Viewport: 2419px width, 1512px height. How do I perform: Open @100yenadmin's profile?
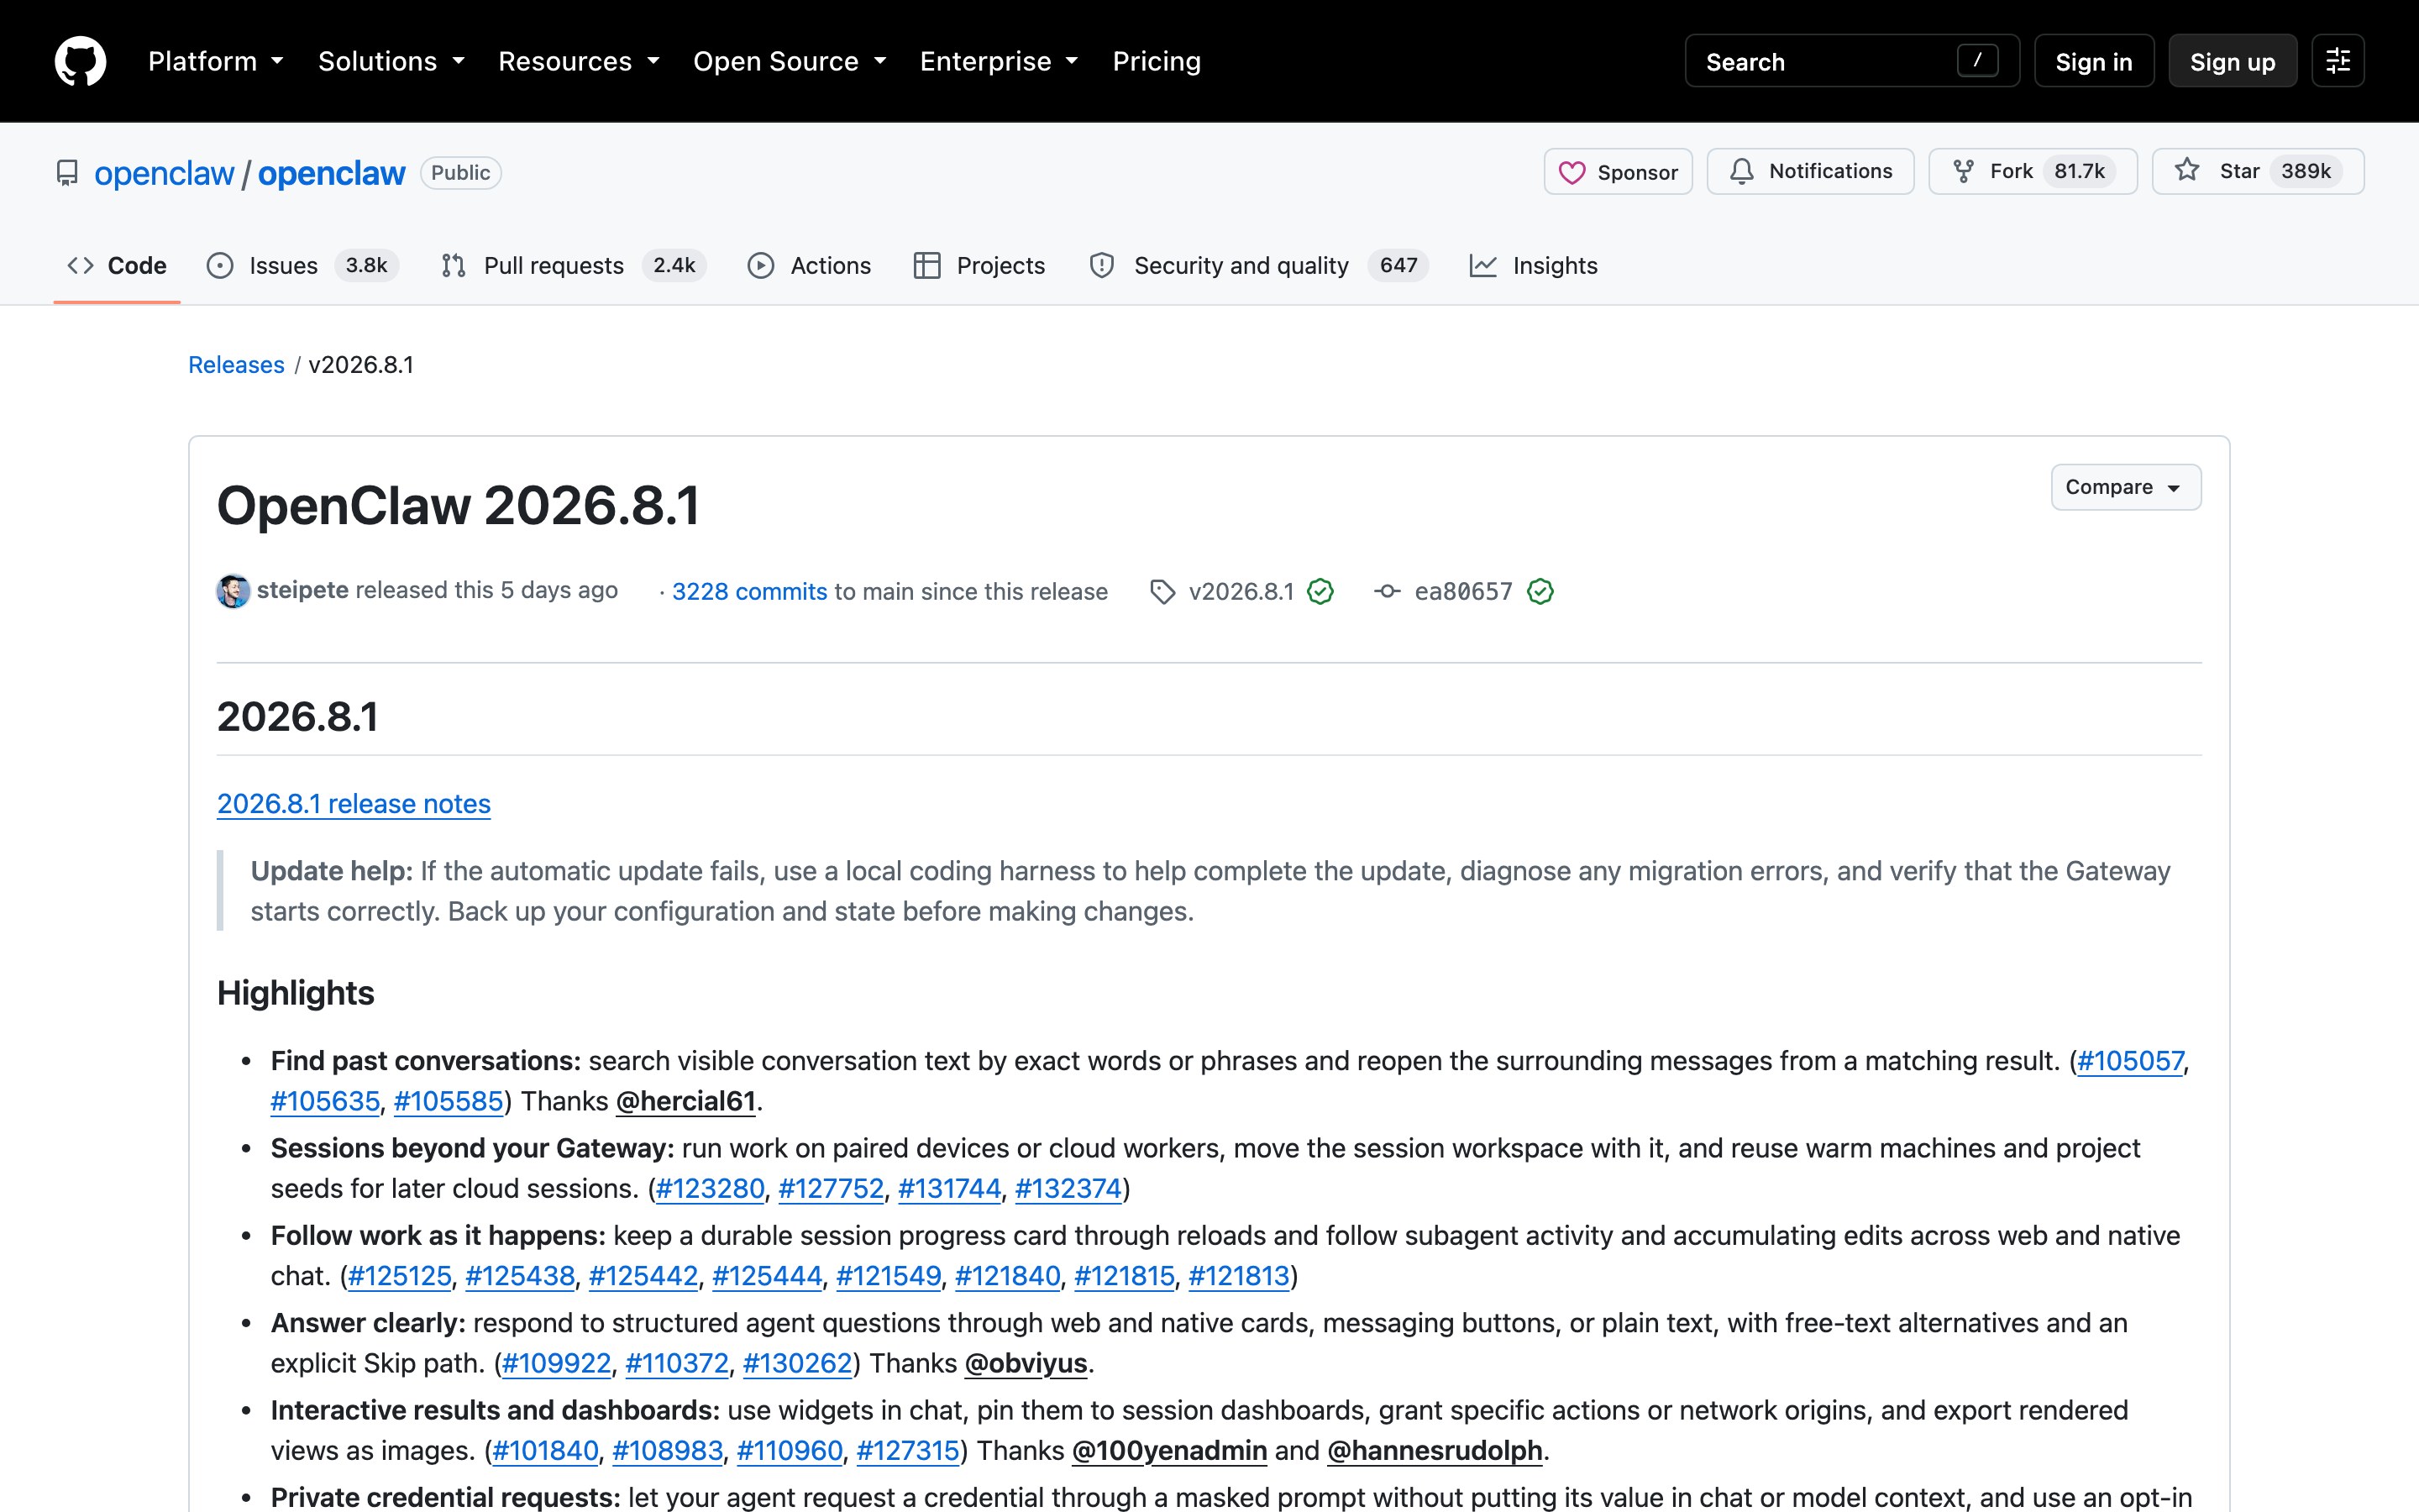click(x=1168, y=1450)
